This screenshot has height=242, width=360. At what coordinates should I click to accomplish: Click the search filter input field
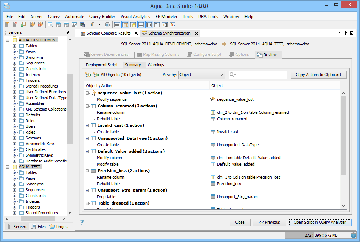tap(257, 75)
